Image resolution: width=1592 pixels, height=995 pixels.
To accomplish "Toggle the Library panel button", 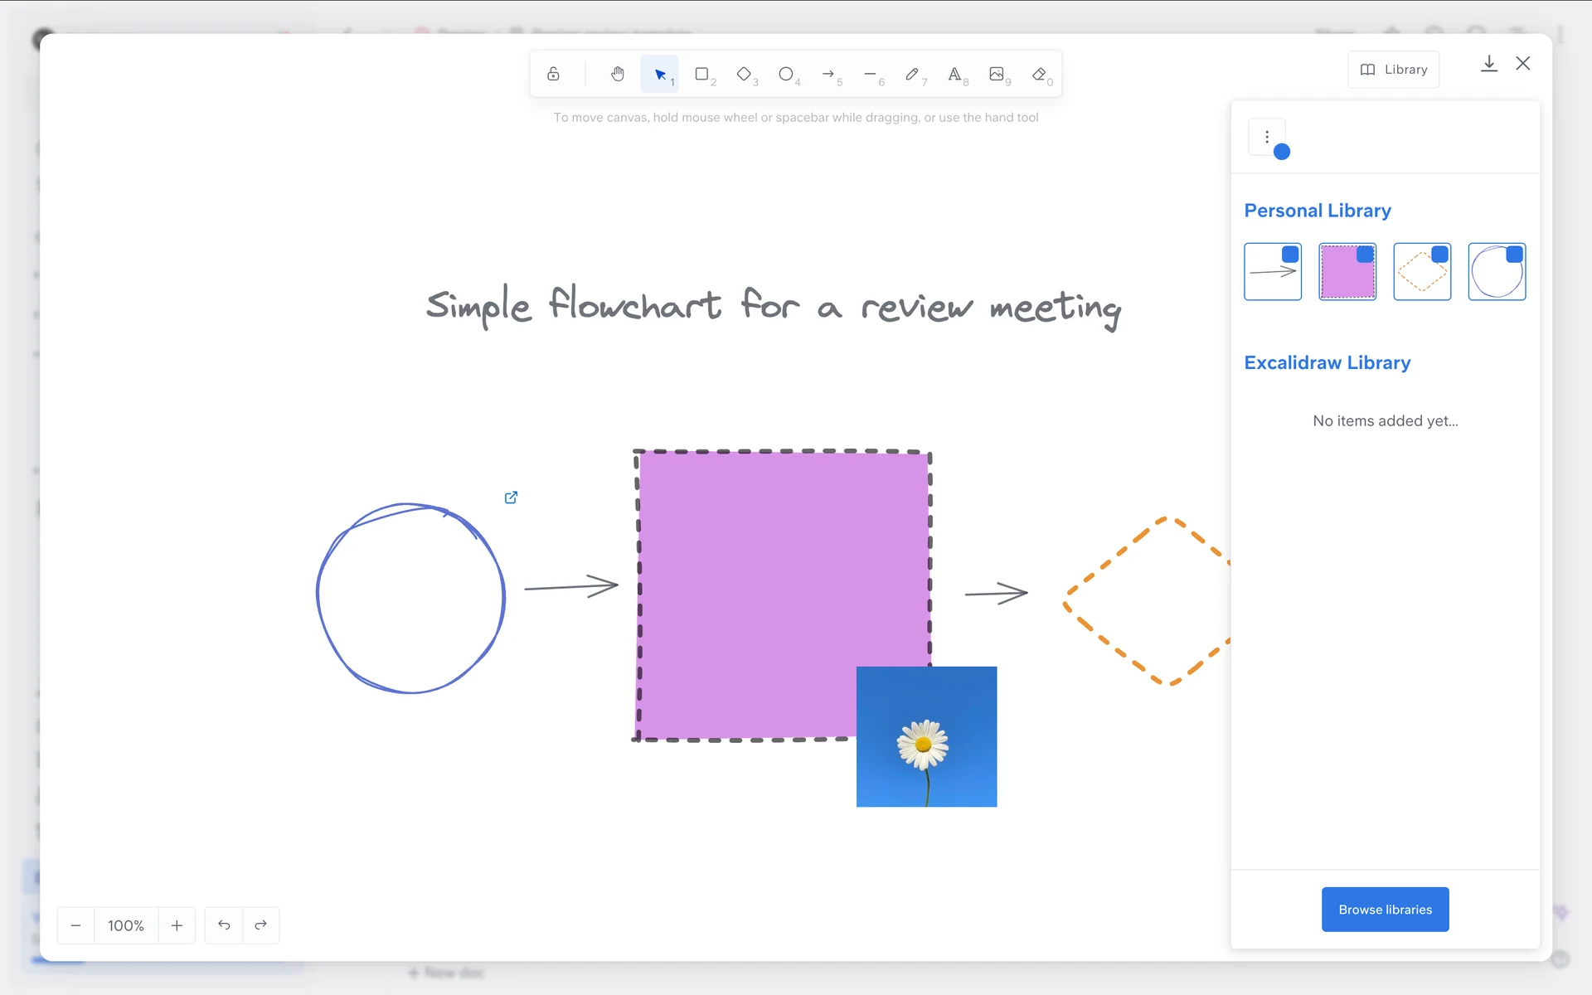I will click(x=1393, y=70).
